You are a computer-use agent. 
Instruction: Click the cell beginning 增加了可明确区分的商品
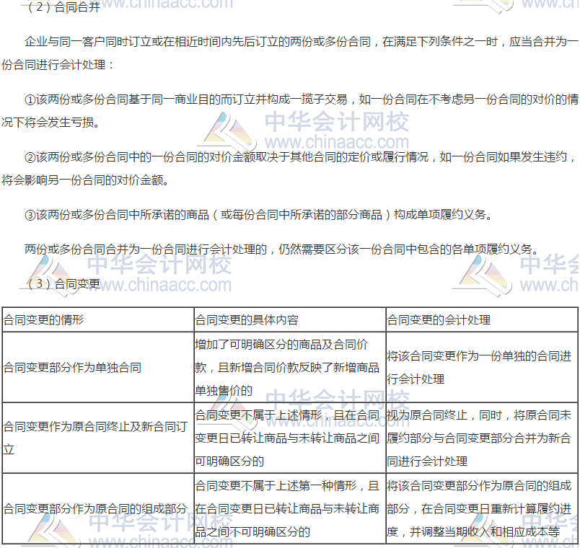pos(287,368)
